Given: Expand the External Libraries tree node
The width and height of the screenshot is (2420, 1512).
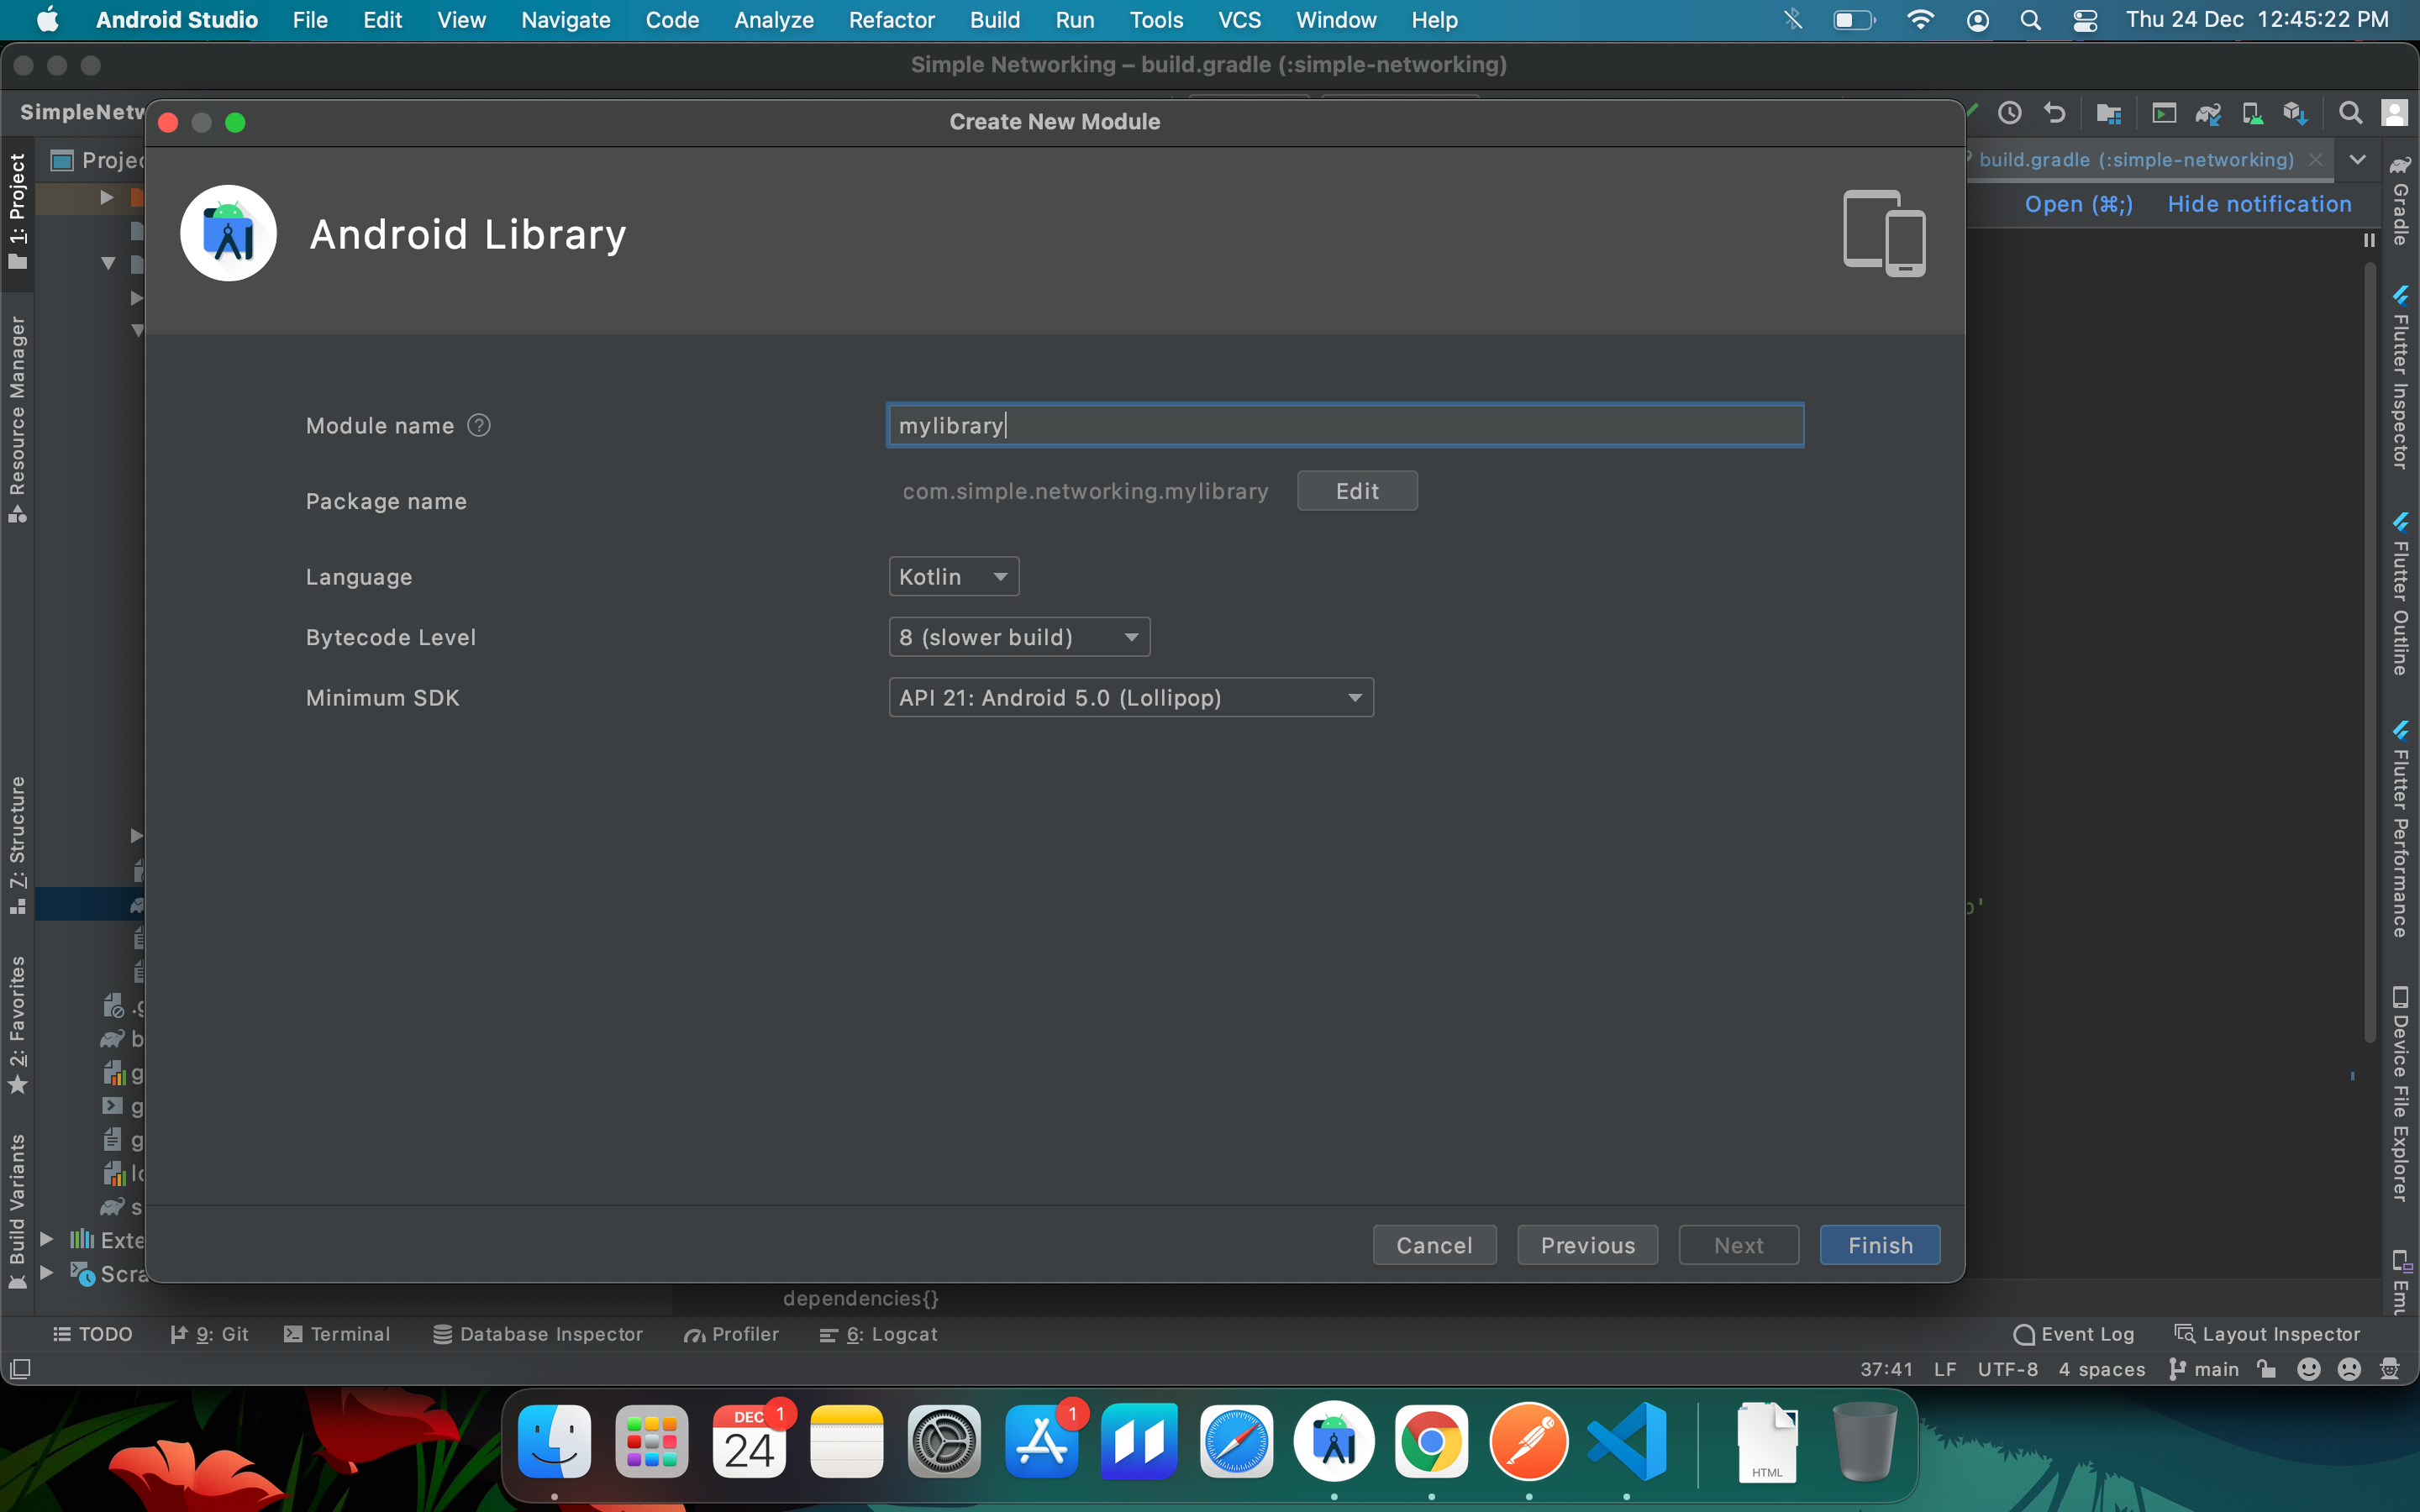Looking at the screenshot, I should pos(46,1239).
